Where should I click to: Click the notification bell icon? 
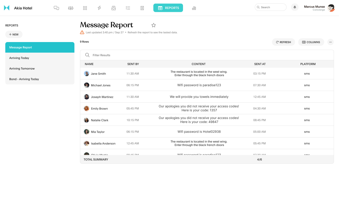[x=295, y=7]
